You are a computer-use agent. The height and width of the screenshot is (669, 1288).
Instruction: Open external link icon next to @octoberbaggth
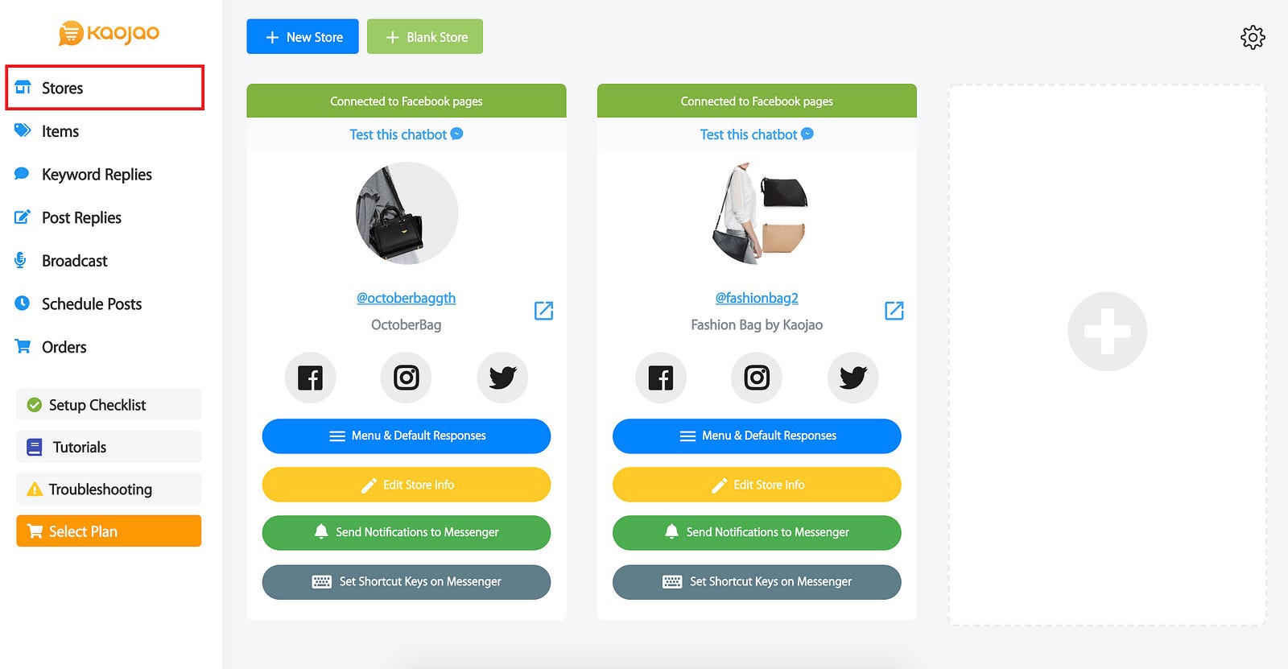pyautogui.click(x=543, y=311)
